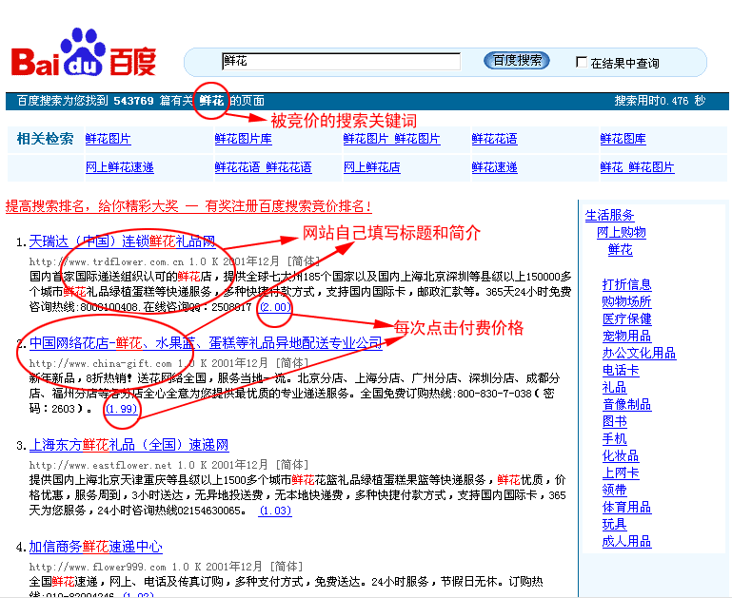Open the 加信商务鲜花速递中心 result
Image resolution: width=732 pixels, height=598 pixels.
pyautogui.click(x=95, y=547)
